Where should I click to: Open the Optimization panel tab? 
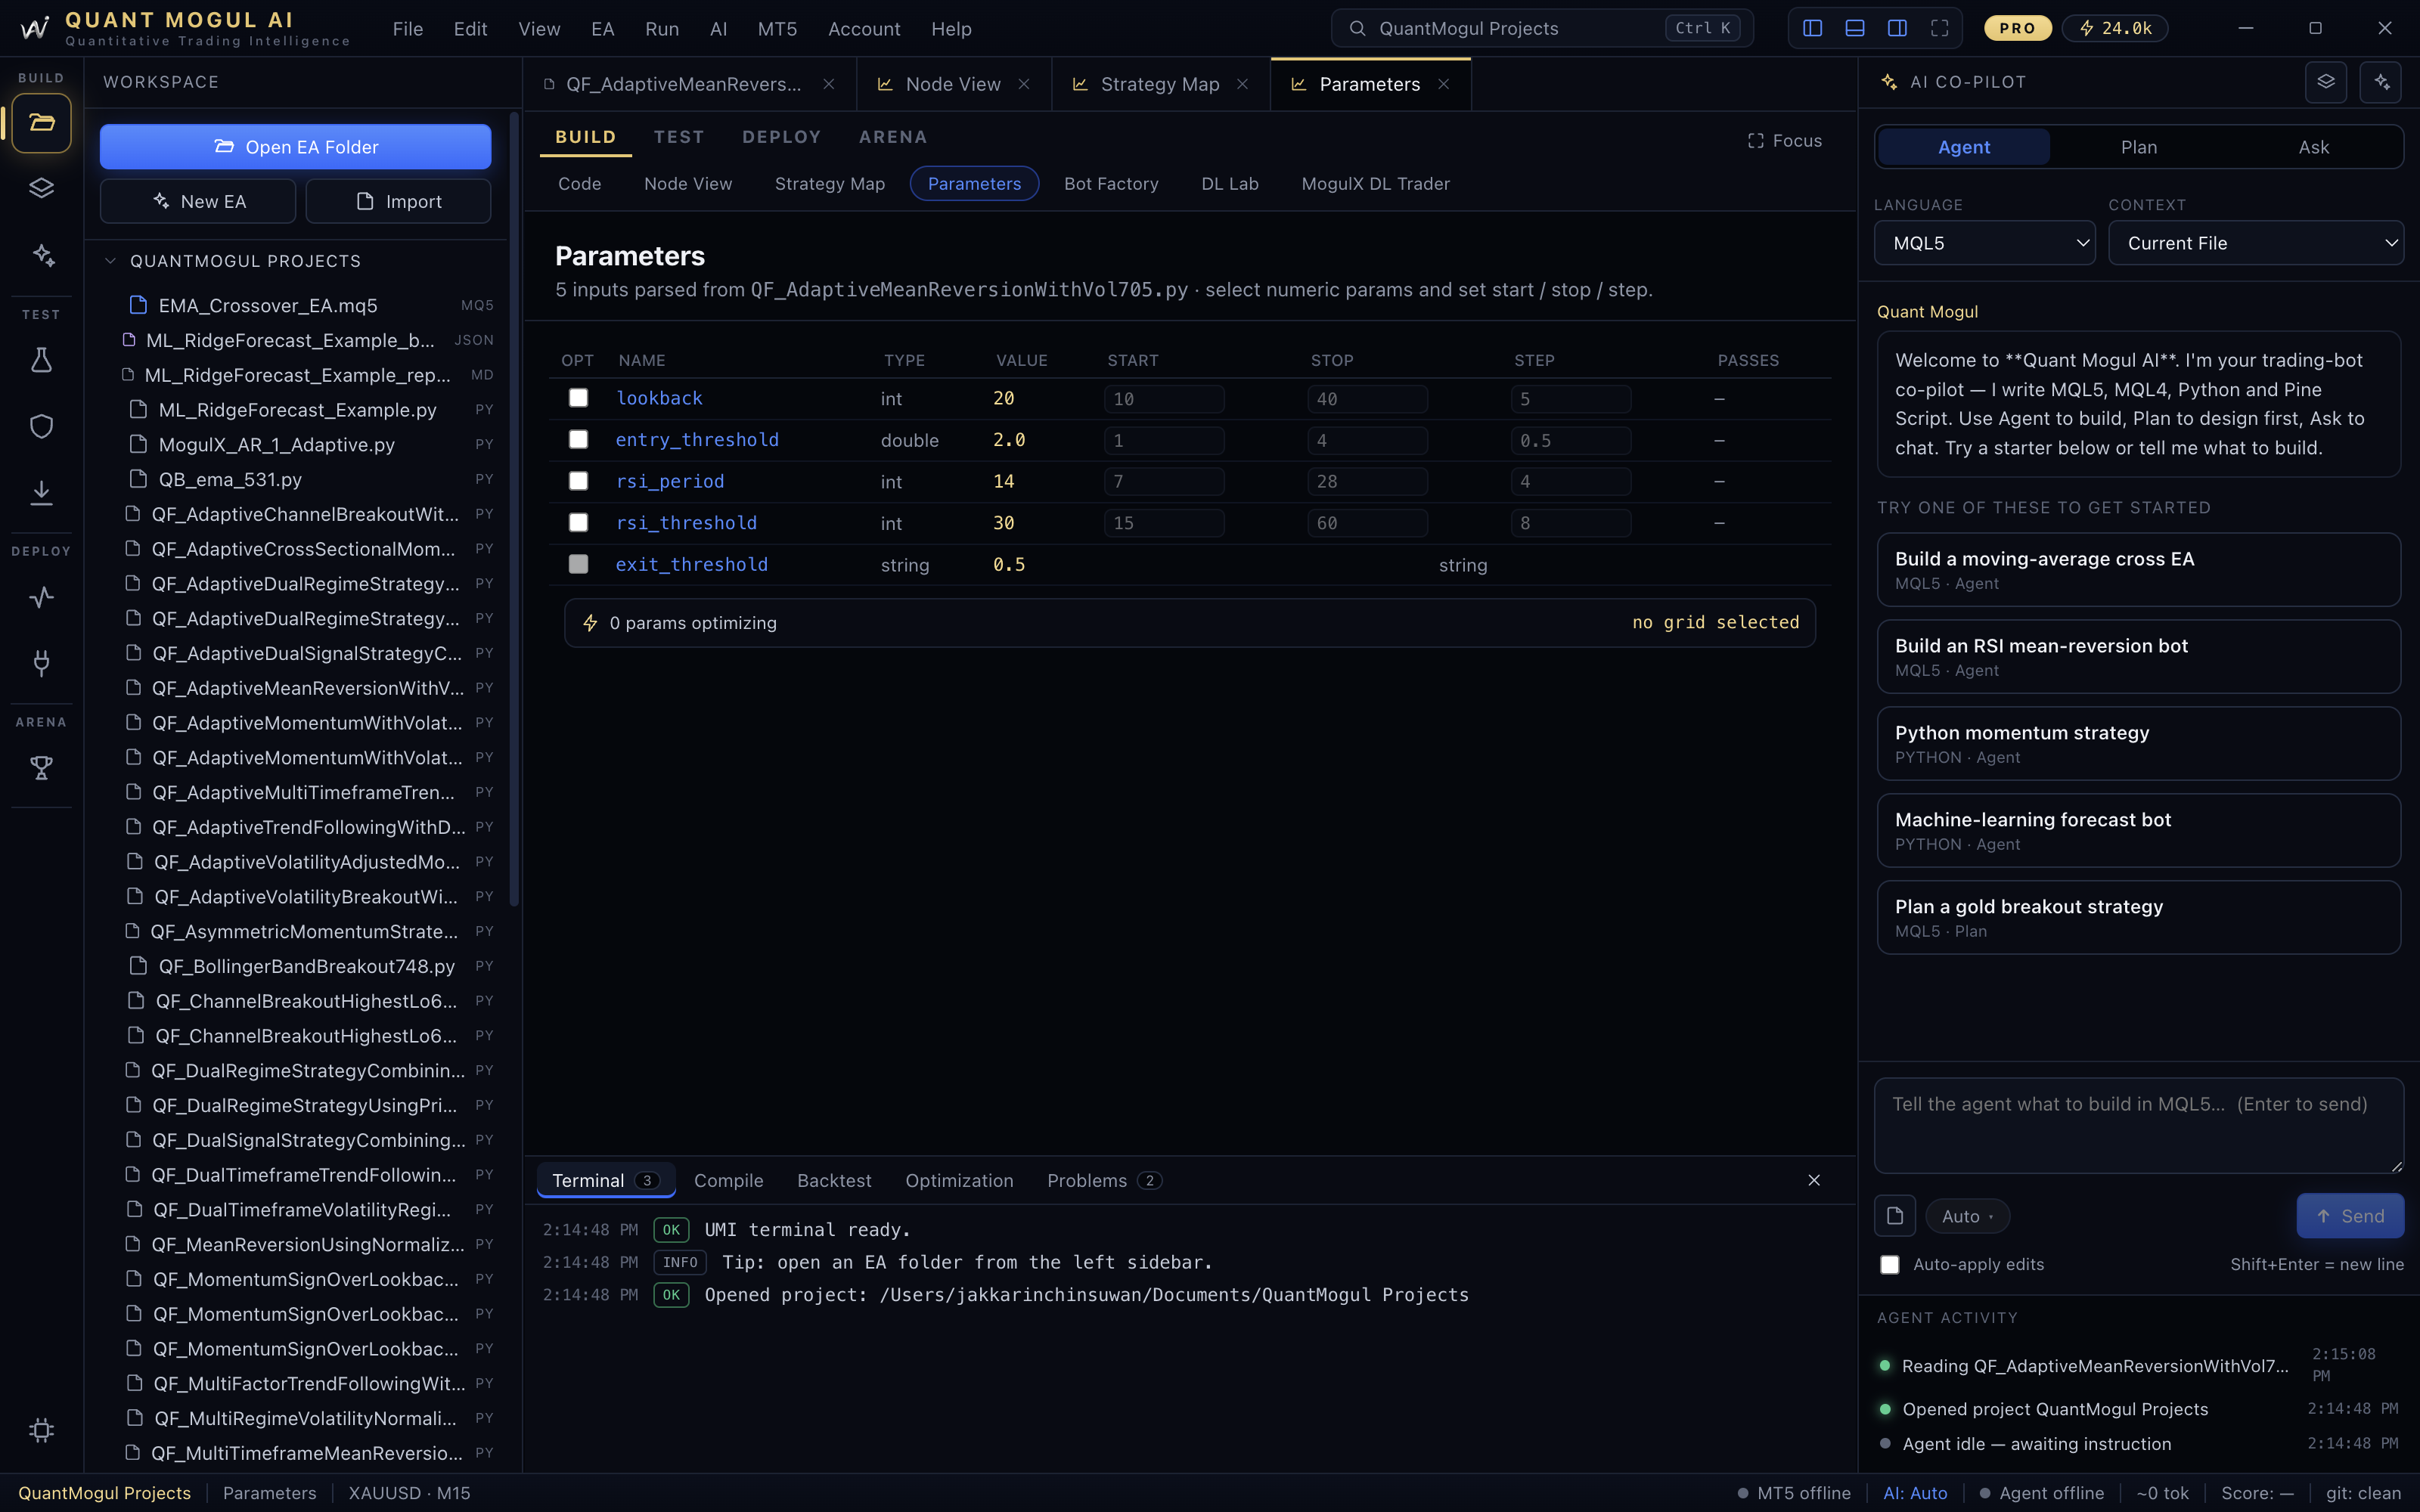[x=959, y=1181]
